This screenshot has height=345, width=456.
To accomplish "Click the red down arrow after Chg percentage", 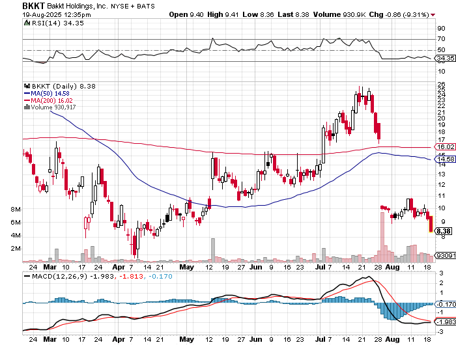I will tap(433, 15).
